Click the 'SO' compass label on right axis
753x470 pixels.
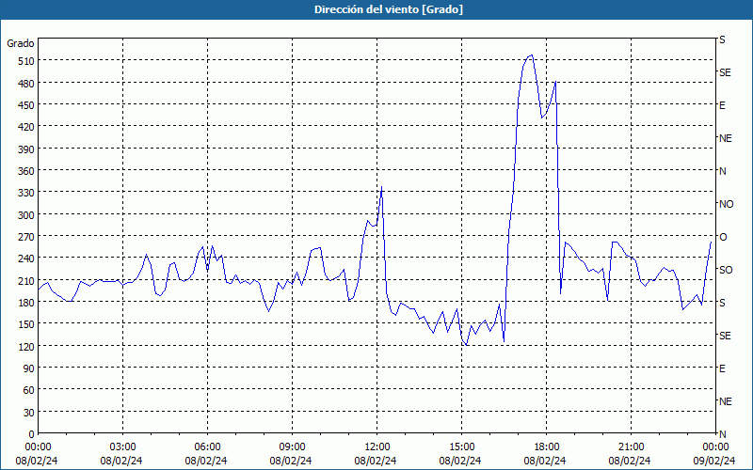(726, 270)
